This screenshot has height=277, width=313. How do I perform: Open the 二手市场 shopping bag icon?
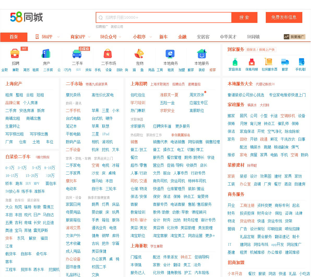(x=108, y=53)
